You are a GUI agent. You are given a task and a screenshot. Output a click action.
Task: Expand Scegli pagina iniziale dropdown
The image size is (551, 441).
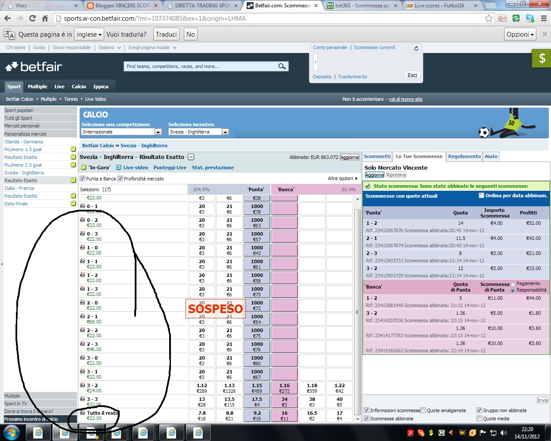pos(152,47)
